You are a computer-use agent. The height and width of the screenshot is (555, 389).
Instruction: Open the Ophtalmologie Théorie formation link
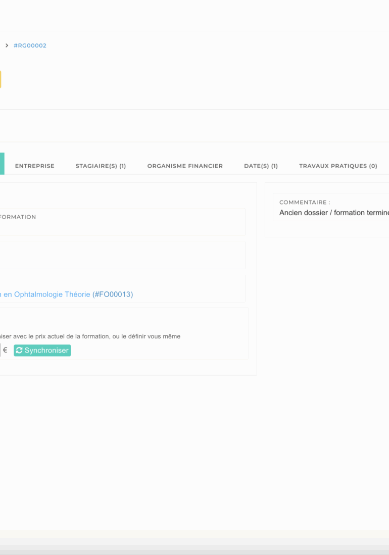pos(45,294)
